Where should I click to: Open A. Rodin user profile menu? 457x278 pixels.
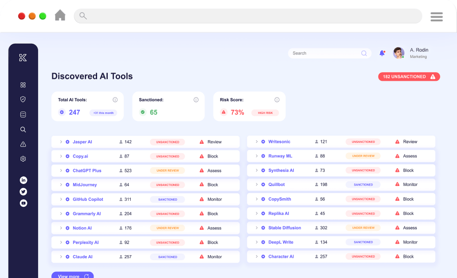point(412,53)
